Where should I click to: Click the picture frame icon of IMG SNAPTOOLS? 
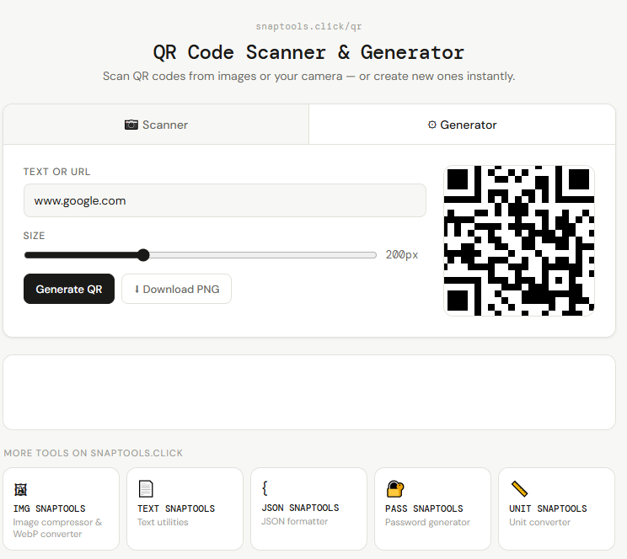(20, 489)
